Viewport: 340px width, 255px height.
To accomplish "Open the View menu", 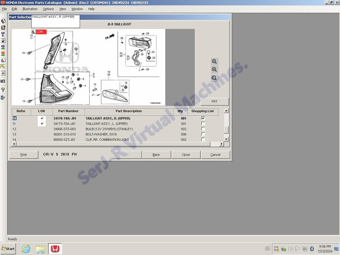I will [x=63, y=9].
